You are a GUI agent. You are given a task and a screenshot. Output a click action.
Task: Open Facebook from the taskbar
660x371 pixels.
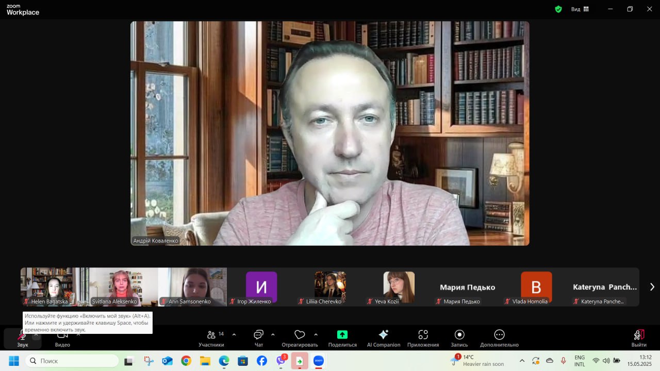262,361
